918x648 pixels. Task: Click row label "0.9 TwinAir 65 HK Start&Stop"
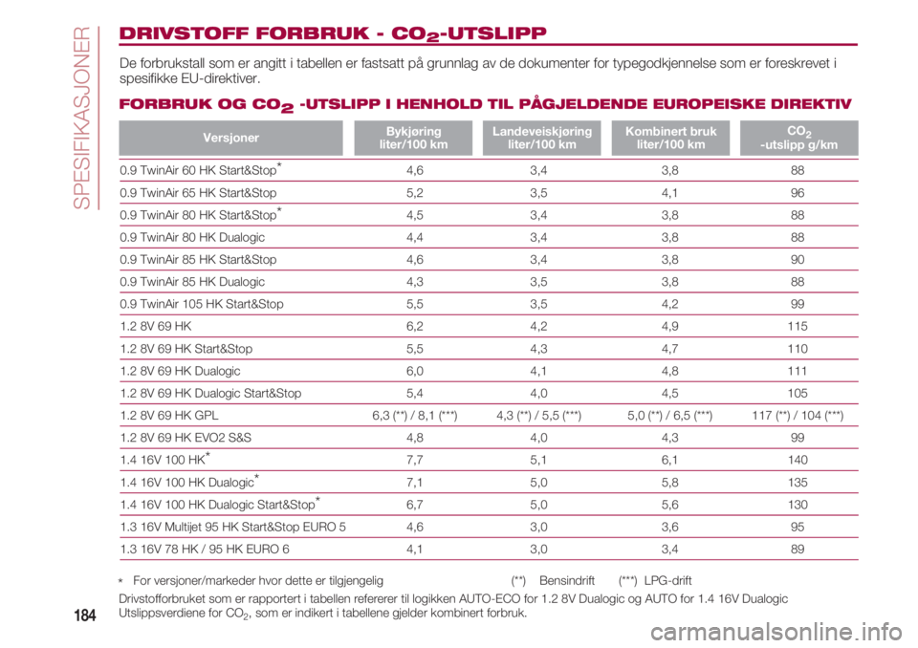tap(198, 193)
